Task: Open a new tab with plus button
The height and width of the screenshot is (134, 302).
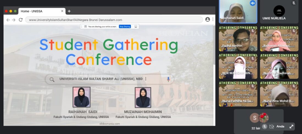Action: click(69, 11)
